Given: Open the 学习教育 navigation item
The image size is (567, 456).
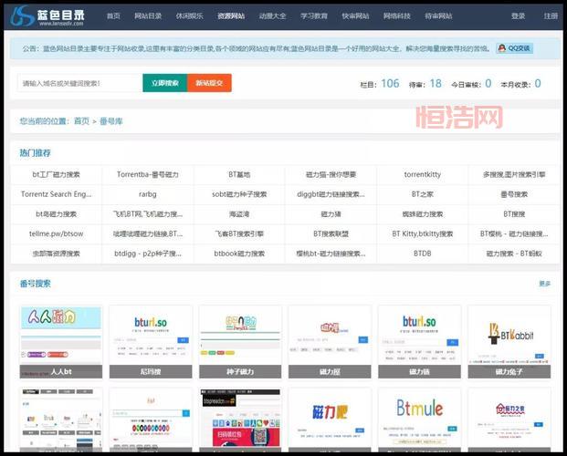Looking at the screenshot, I should 314,16.
